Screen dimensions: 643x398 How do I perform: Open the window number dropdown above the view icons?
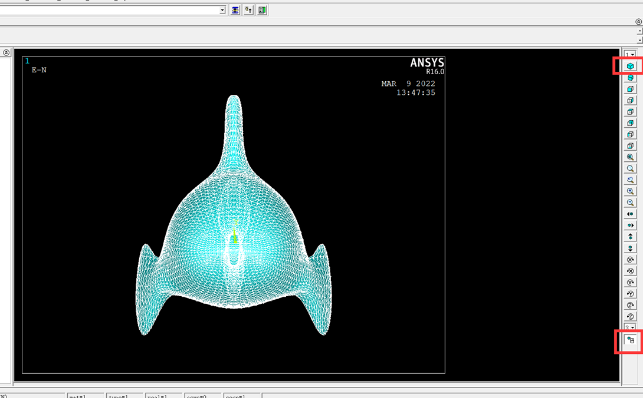[x=630, y=54]
